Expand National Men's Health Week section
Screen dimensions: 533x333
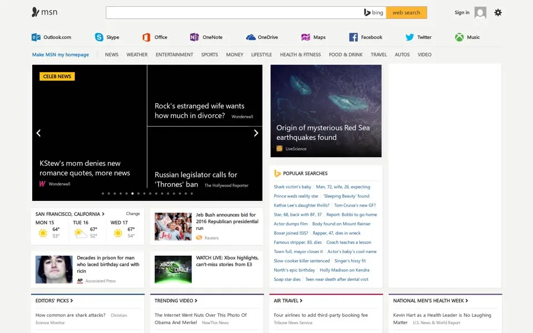[x=431, y=301]
